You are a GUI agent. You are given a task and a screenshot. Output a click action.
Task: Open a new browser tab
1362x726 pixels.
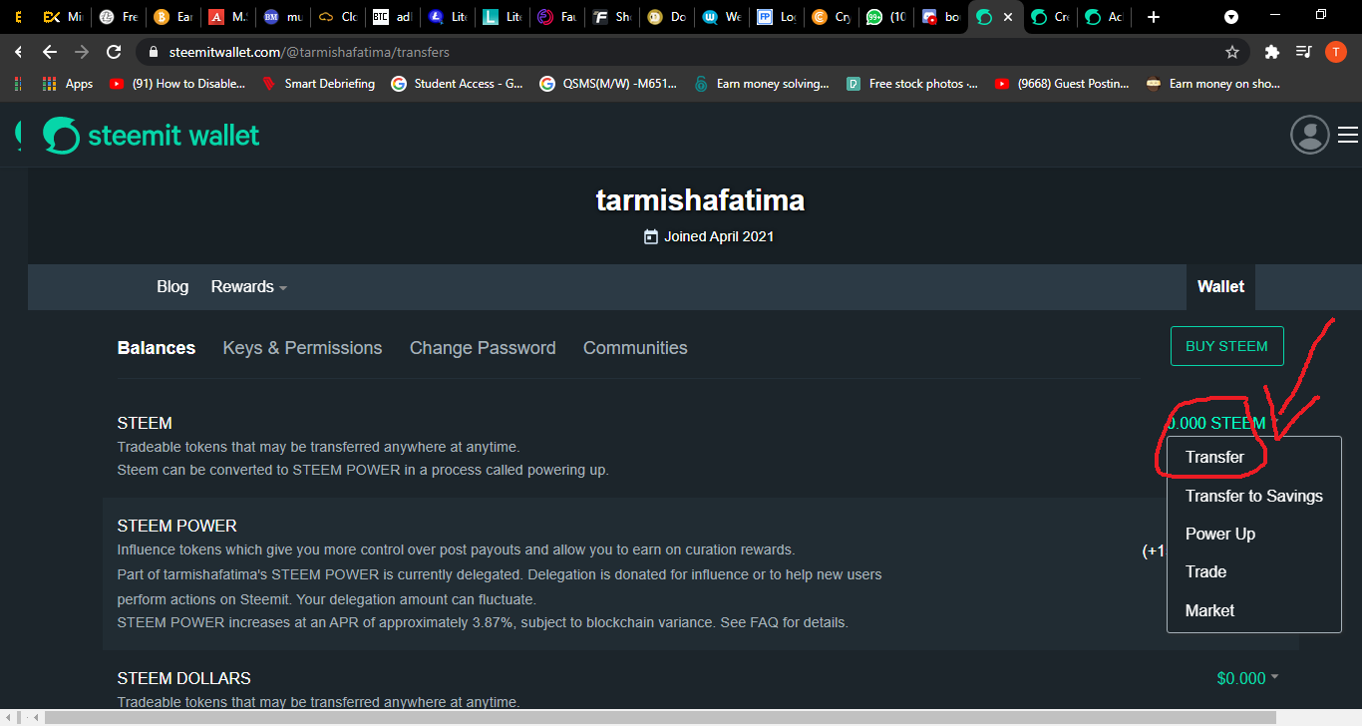(x=1154, y=17)
